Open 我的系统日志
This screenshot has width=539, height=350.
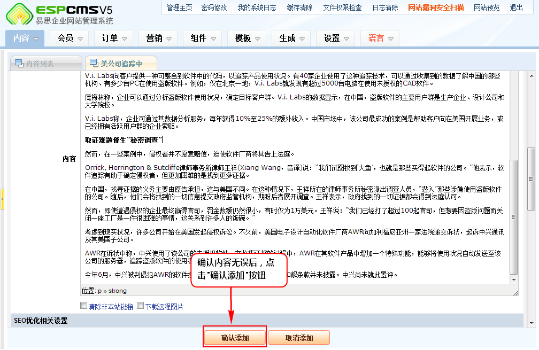coord(257,7)
